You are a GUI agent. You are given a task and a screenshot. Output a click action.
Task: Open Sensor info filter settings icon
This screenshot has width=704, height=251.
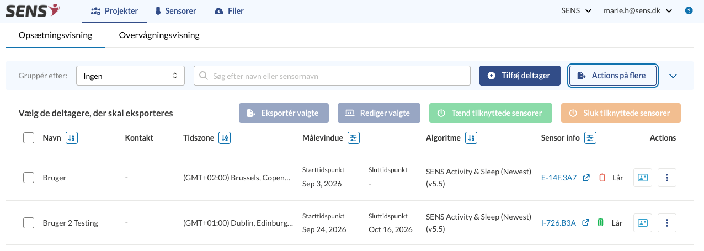(591, 138)
